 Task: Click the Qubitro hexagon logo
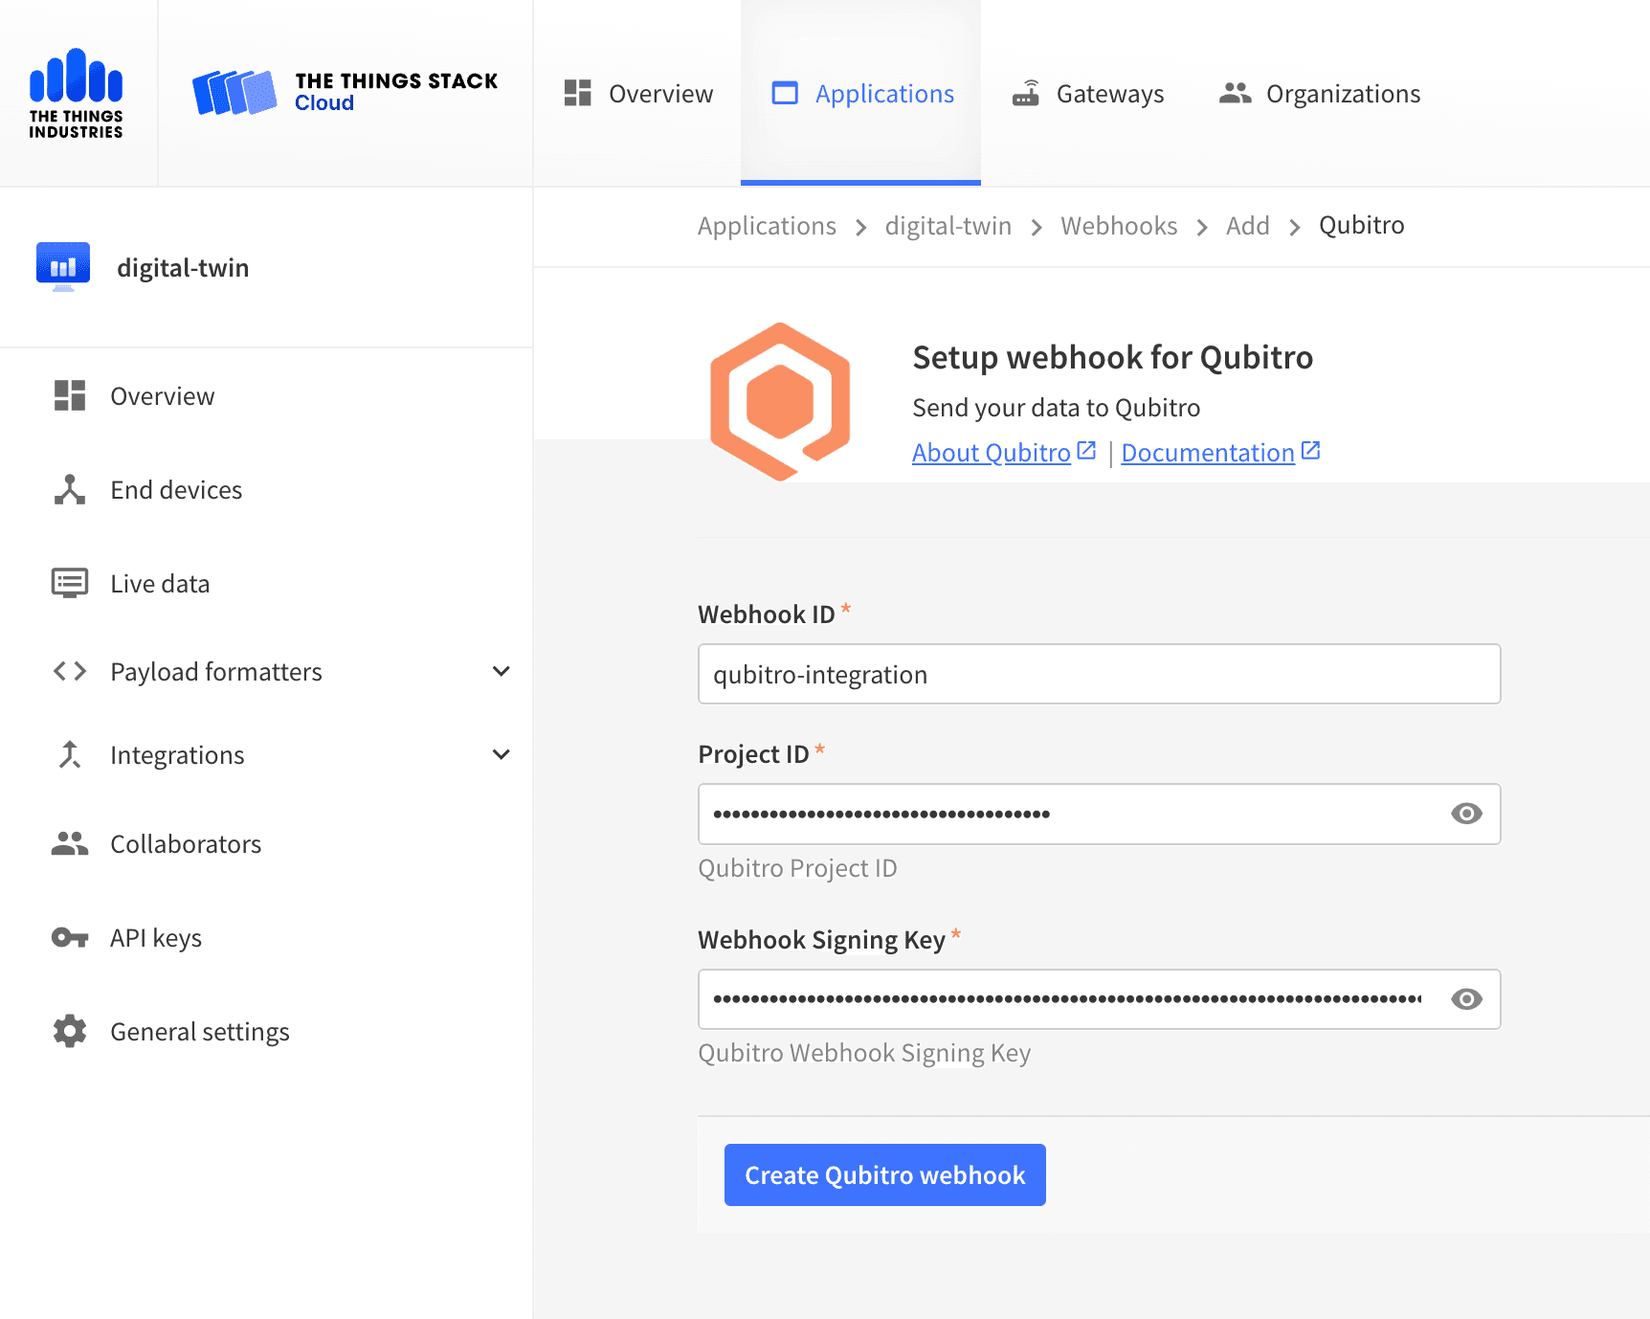pos(780,402)
